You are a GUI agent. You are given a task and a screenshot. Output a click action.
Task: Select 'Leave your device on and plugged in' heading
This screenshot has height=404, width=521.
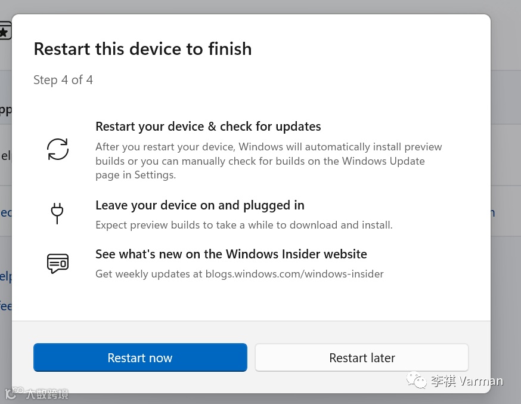click(x=200, y=205)
